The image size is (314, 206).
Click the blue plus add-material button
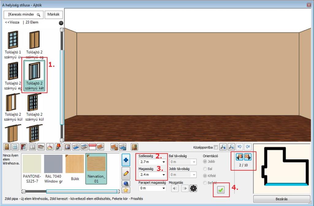click(126, 160)
